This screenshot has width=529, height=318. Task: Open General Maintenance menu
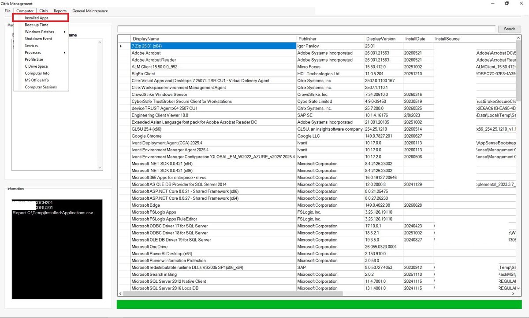click(x=90, y=11)
